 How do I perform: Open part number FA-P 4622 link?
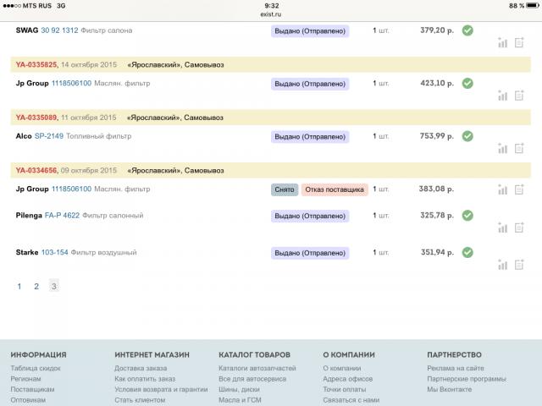[x=62, y=216]
